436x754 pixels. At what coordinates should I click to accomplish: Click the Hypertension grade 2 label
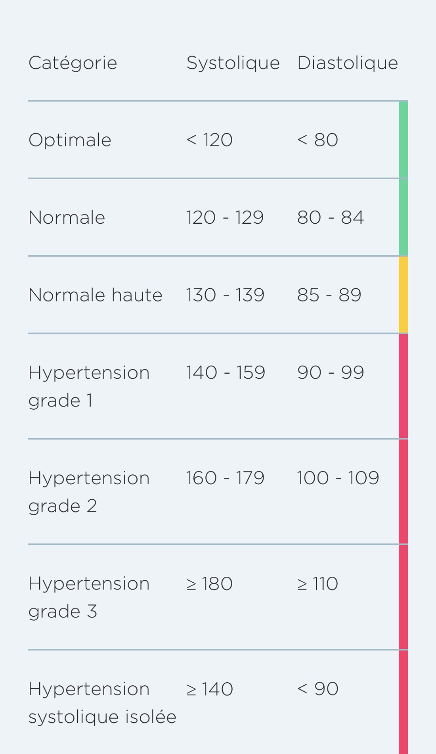click(x=89, y=491)
